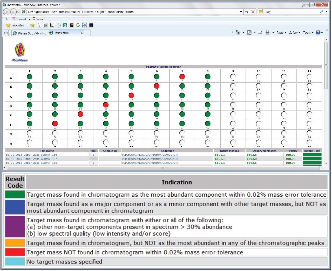Click the Convert PDF toolbar button
Image resolution: width=332 pixels, height=271 pixels.
pos(19,19)
